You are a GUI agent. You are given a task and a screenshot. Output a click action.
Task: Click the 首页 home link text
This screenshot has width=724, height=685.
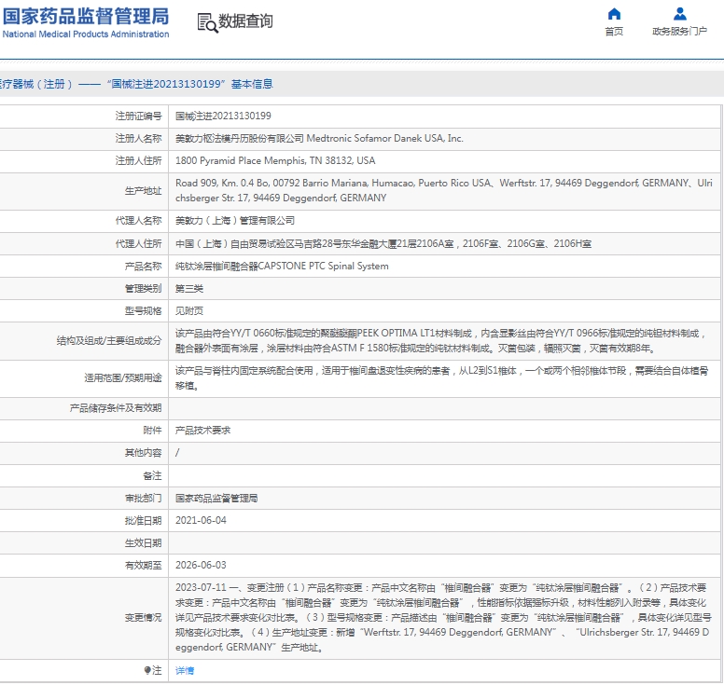pos(614,32)
